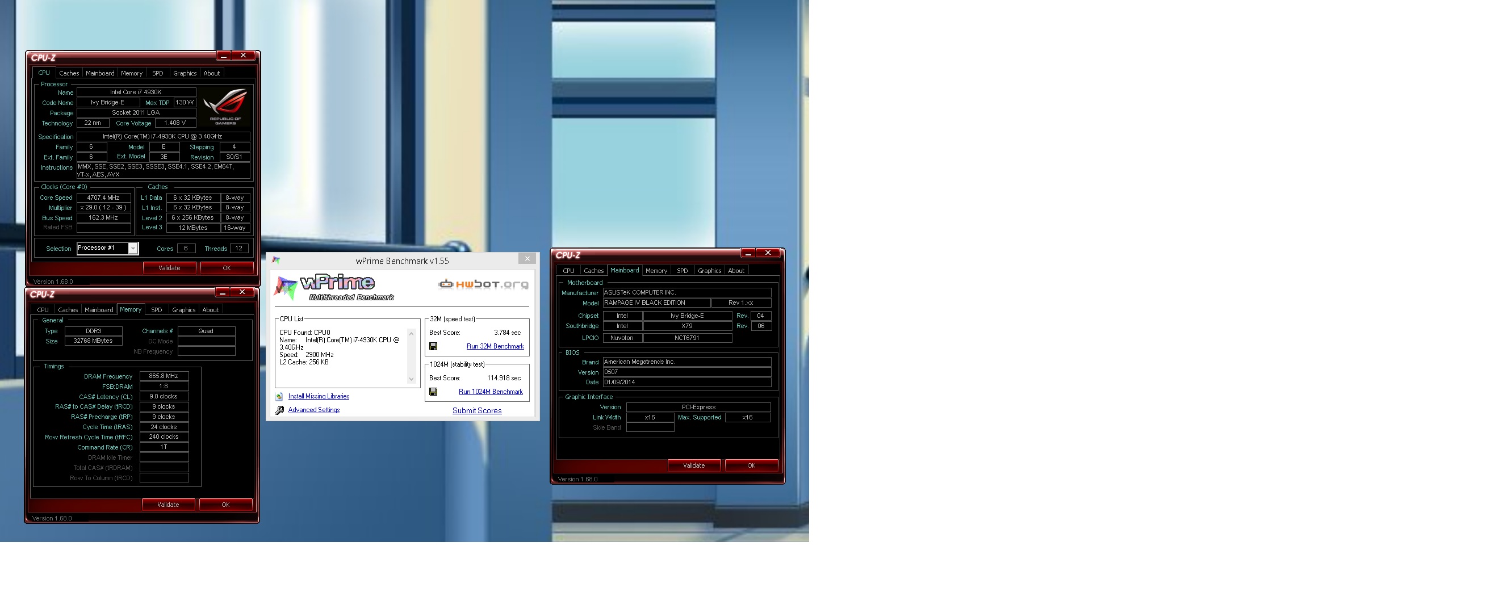Image resolution: width=1499 pixels, height=613 pixels.
Task: Click the motherboard Model RAMPAGE IV BLACK EDITION
Action: click(656, 303)
